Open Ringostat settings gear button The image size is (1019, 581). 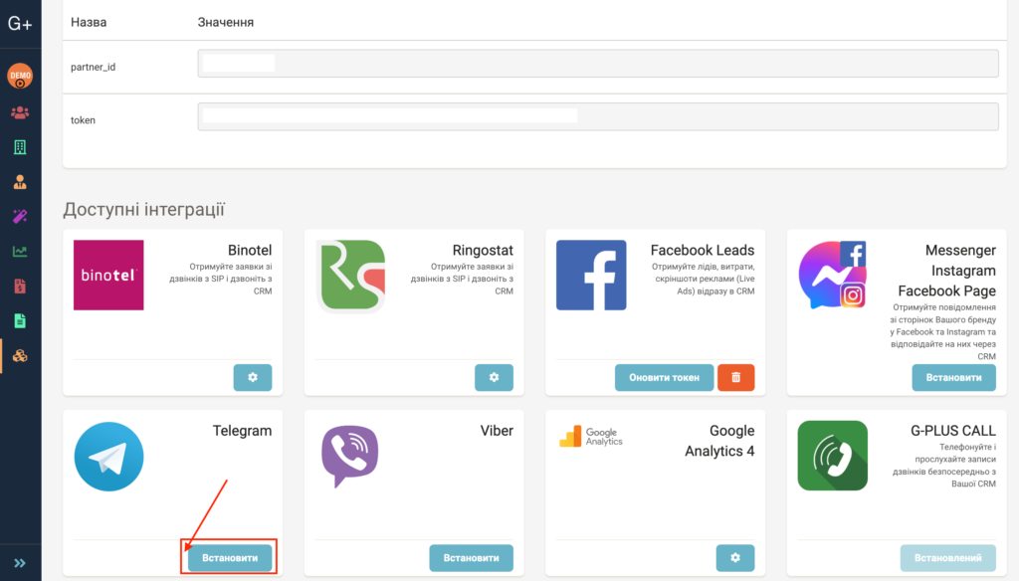pos(494,378)
